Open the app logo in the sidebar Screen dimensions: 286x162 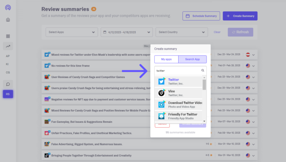click(x=8, y=8)
